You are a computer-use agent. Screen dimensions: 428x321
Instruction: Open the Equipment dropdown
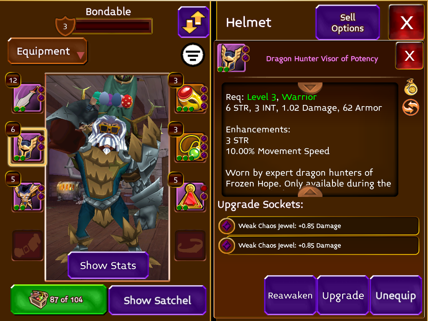(48, 51)
